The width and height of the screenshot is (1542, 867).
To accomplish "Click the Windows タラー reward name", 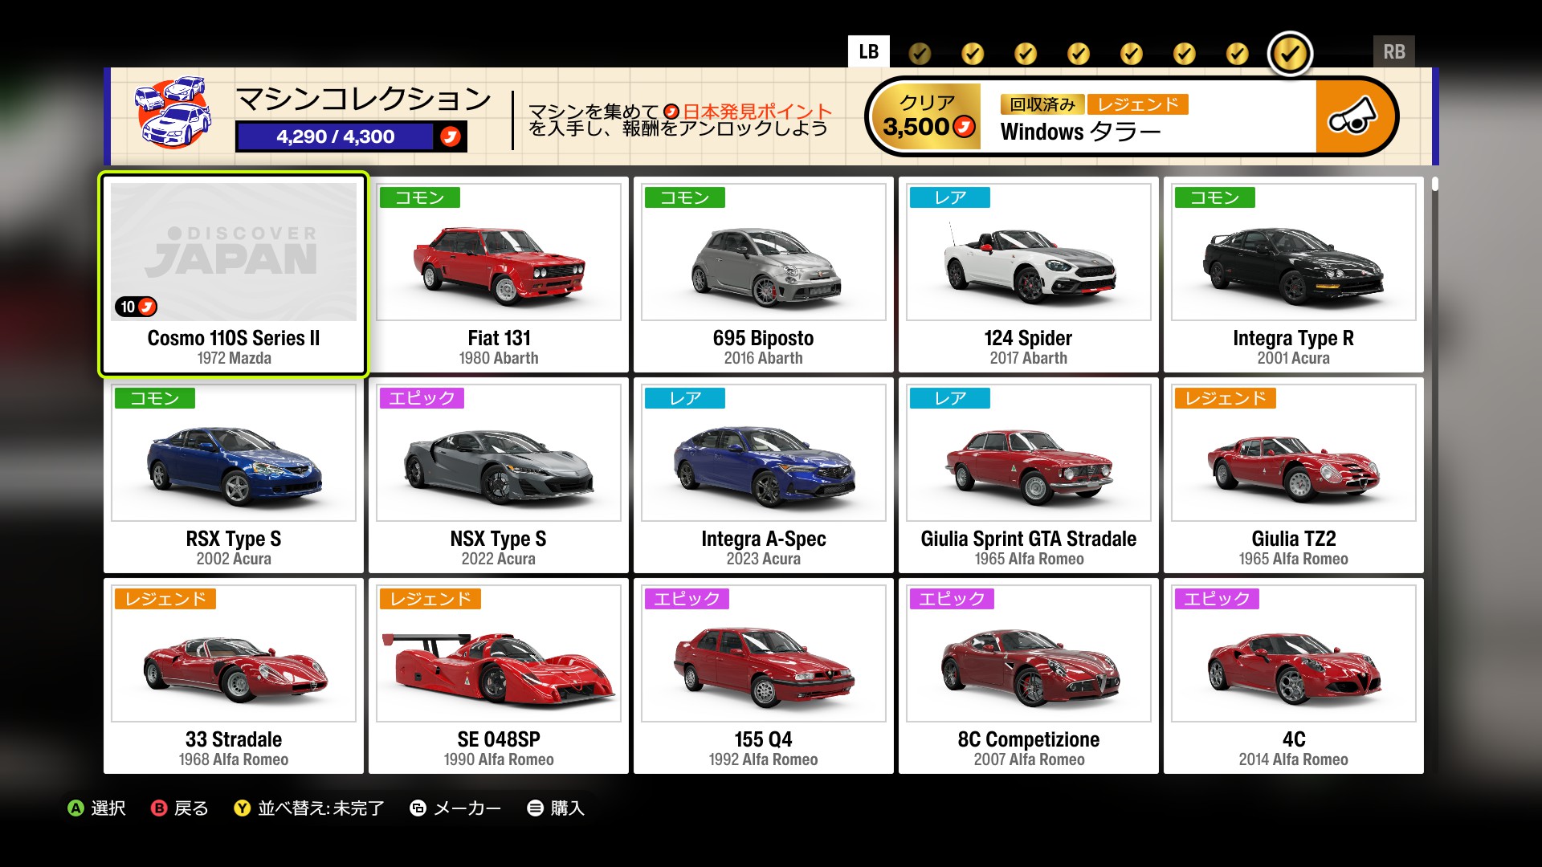I will tap(1080, 132).
